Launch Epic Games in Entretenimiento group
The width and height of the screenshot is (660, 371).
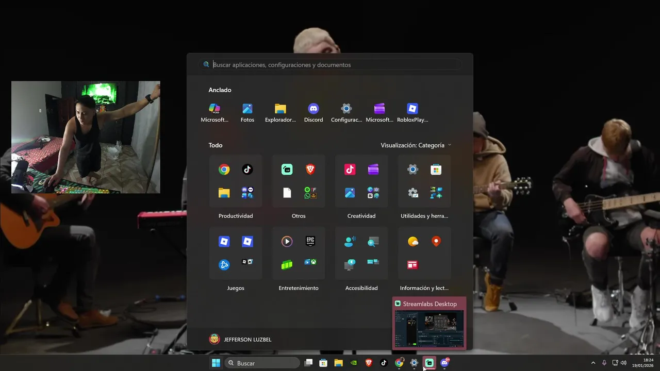point(310,241)
